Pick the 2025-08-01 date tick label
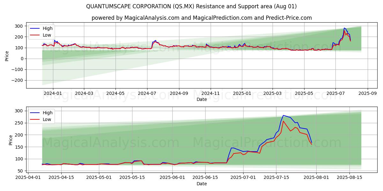 pyautogui.click(x=316, y=178)
